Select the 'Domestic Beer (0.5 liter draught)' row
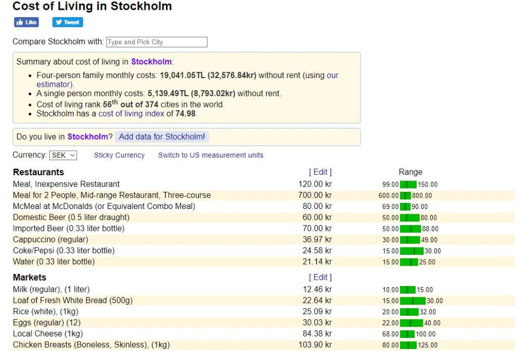This screenshot has width=532, height=351. [71, 217]
